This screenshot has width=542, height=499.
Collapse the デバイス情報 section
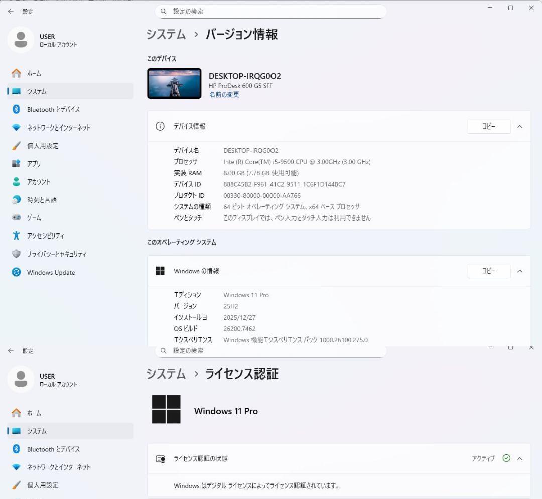click(520, 126)
